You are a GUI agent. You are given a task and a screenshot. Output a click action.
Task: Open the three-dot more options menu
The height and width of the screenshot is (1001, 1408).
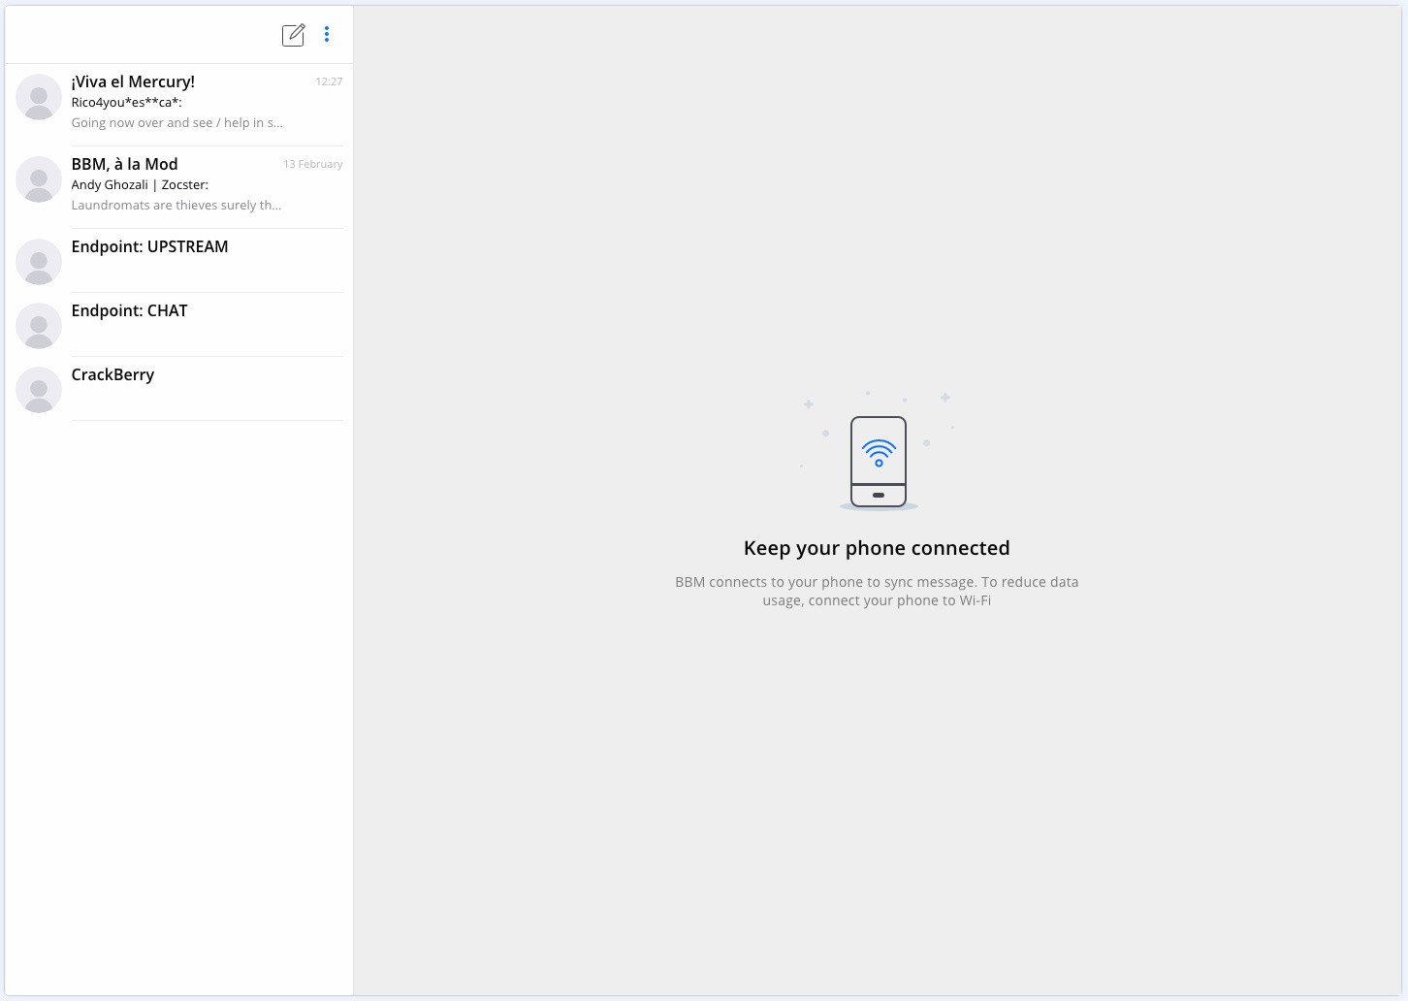[327, 35]
